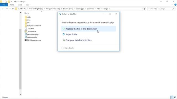Click SteamLibrary breadcrumb
The height and width of the screenshot is (99, 177).
click(68, 9)
